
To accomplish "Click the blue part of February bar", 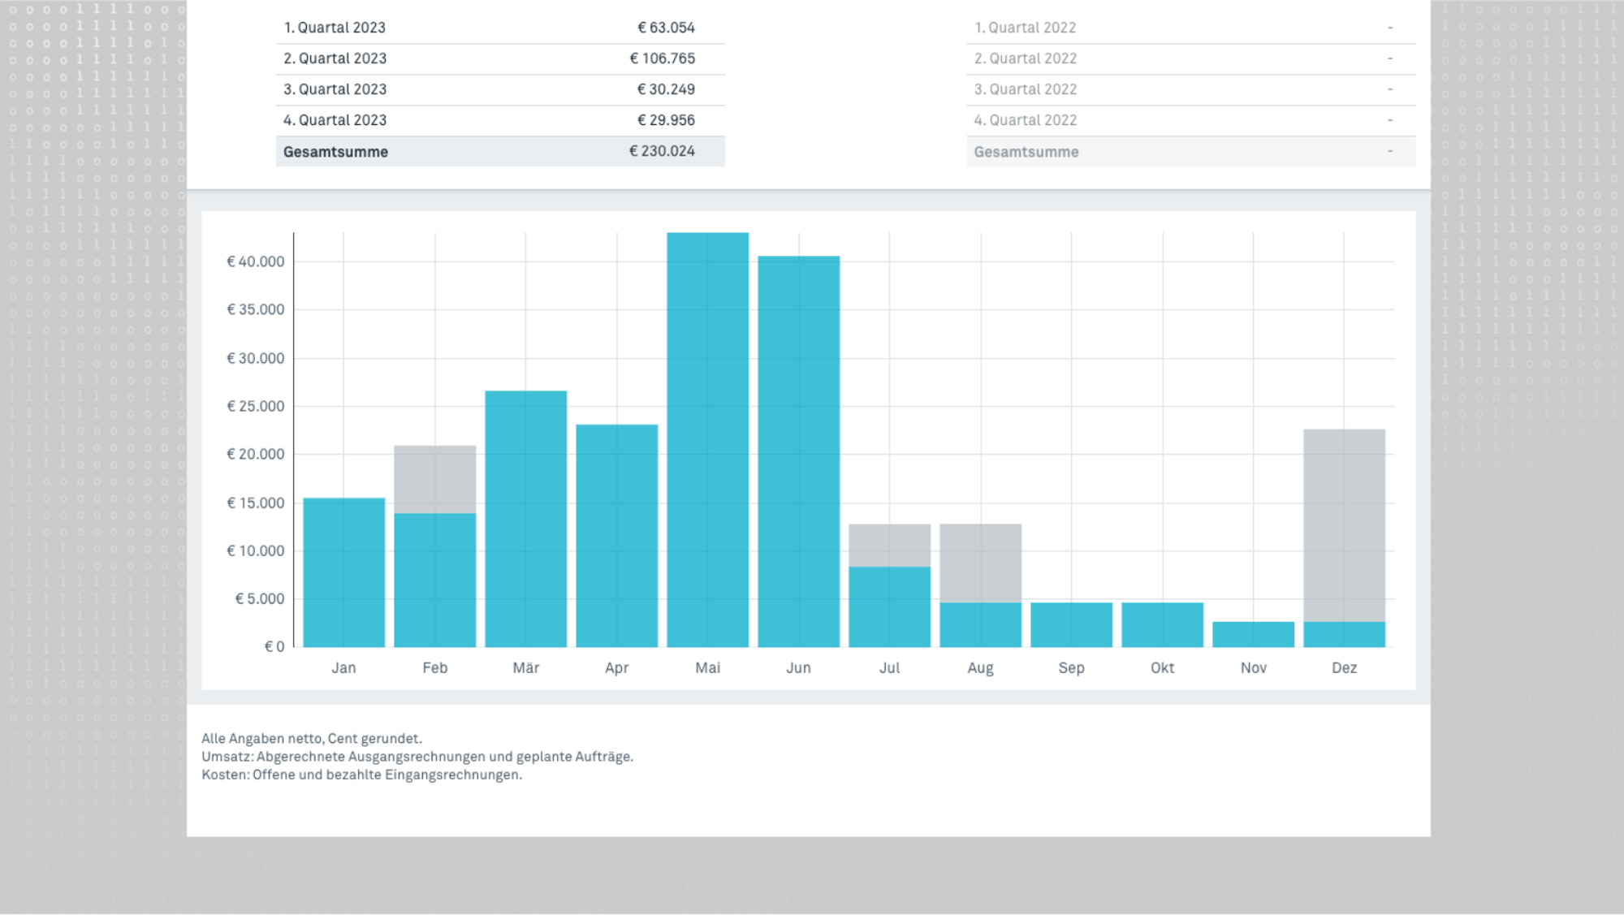I will tap(435, 581).
